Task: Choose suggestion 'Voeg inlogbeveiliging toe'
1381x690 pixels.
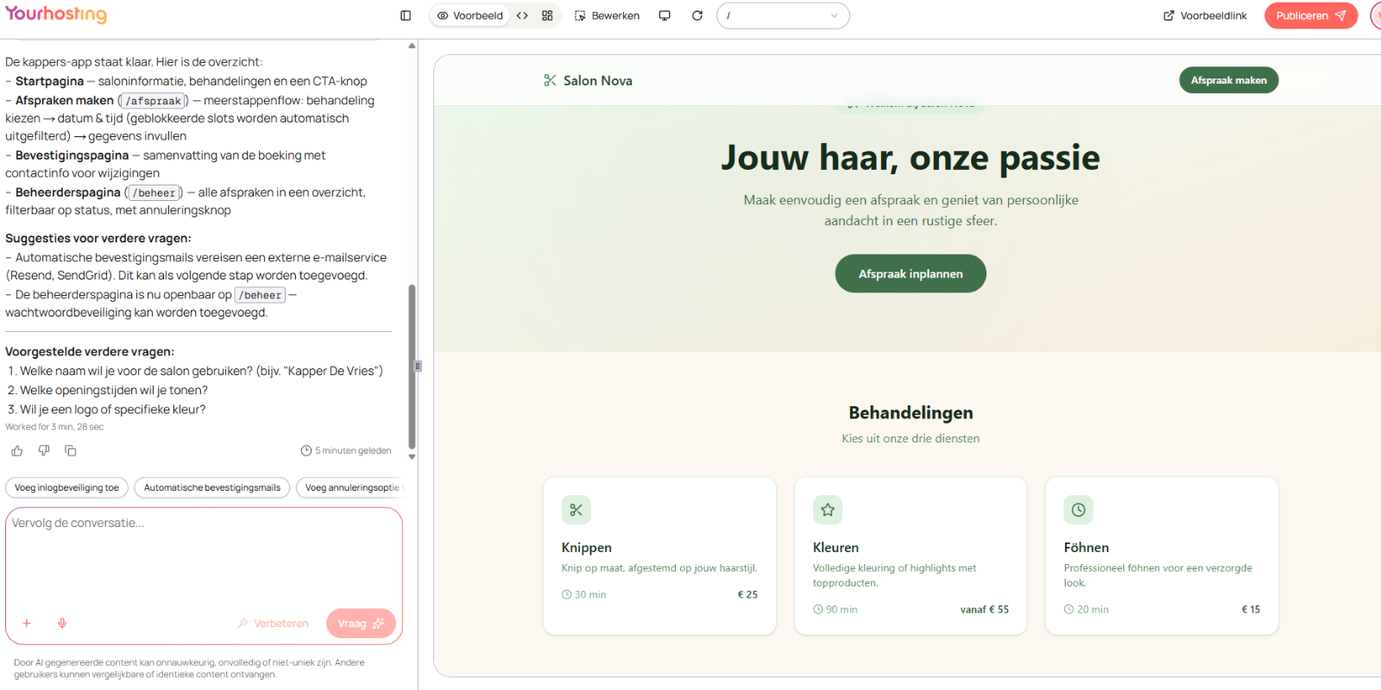Action: point(67,488)
